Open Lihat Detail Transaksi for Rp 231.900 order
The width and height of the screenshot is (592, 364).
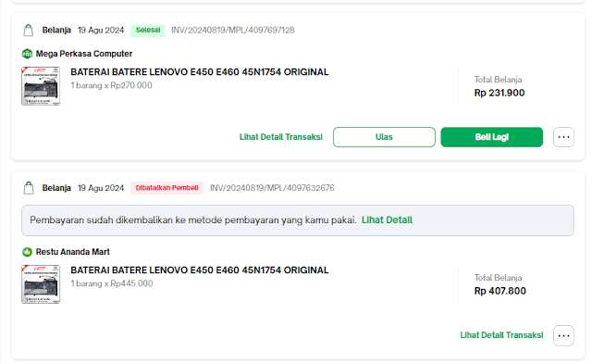coord(281,137)
